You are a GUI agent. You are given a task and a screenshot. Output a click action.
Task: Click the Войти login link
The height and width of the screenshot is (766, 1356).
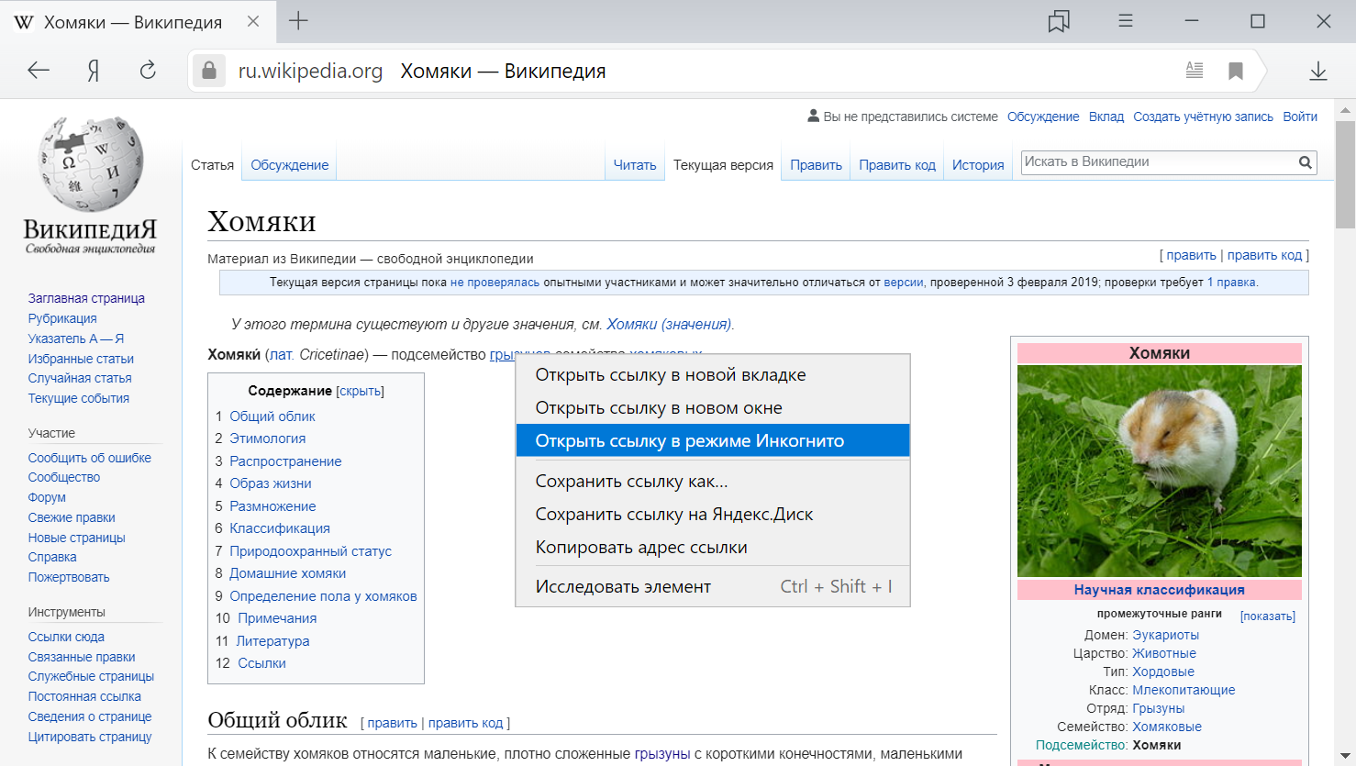[x=1300, y=117]
